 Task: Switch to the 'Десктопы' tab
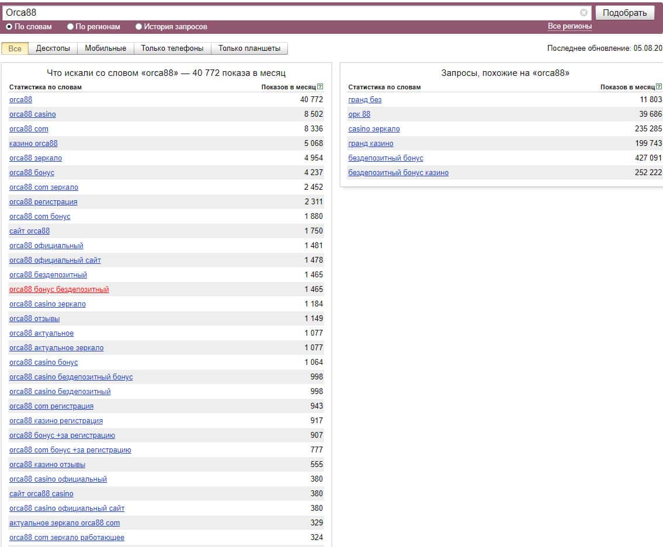click(53, 48)
